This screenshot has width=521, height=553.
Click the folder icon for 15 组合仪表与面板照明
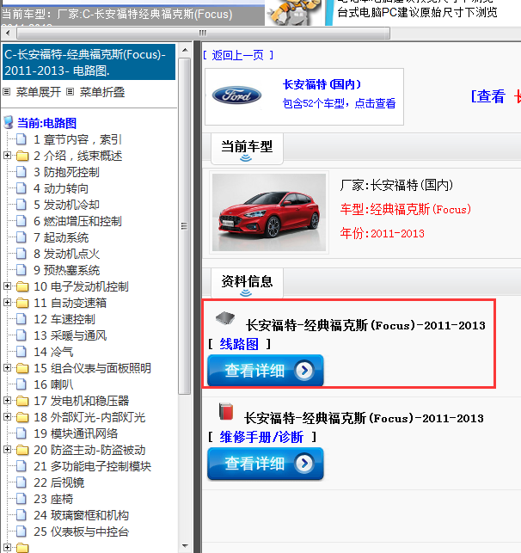point(22,368)
